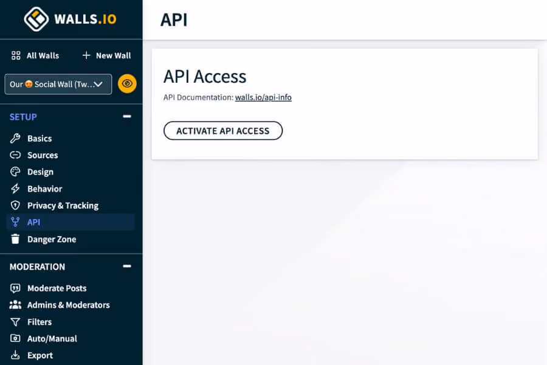The width and height of the screenshot is (547, 365).
Task: Click the Privacy & Tracking shield icon
Action: pos(15,206)
